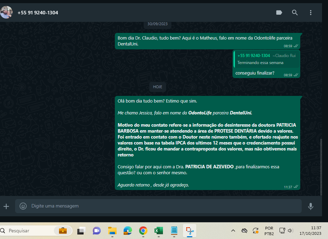The image size is (328, 239).
Task: Launch Google Chrome from the taskbar
Action: tap(143, 231)
